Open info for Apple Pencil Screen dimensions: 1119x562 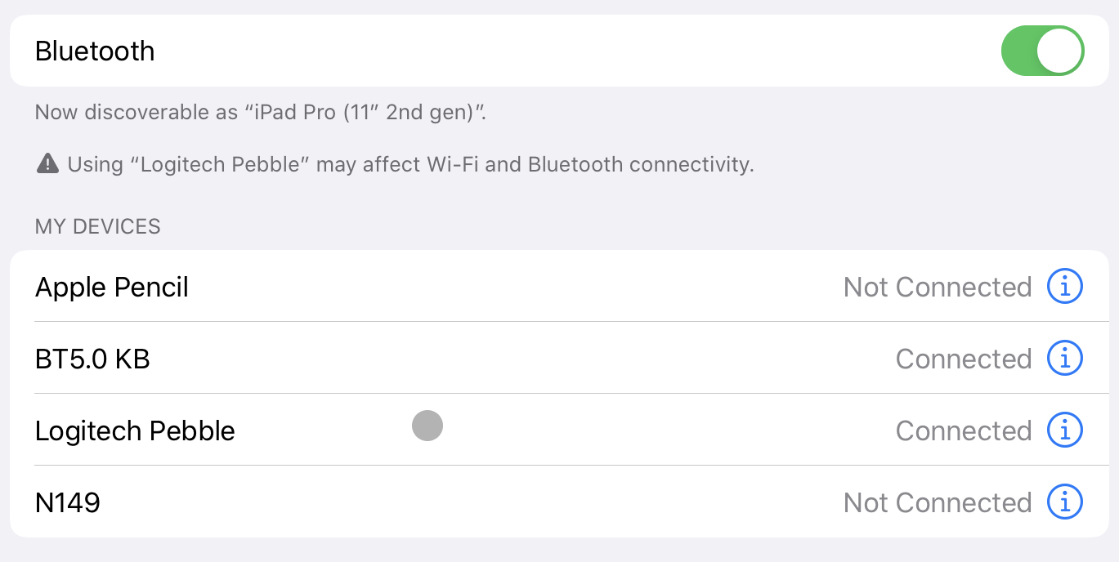pos(1065,287)
